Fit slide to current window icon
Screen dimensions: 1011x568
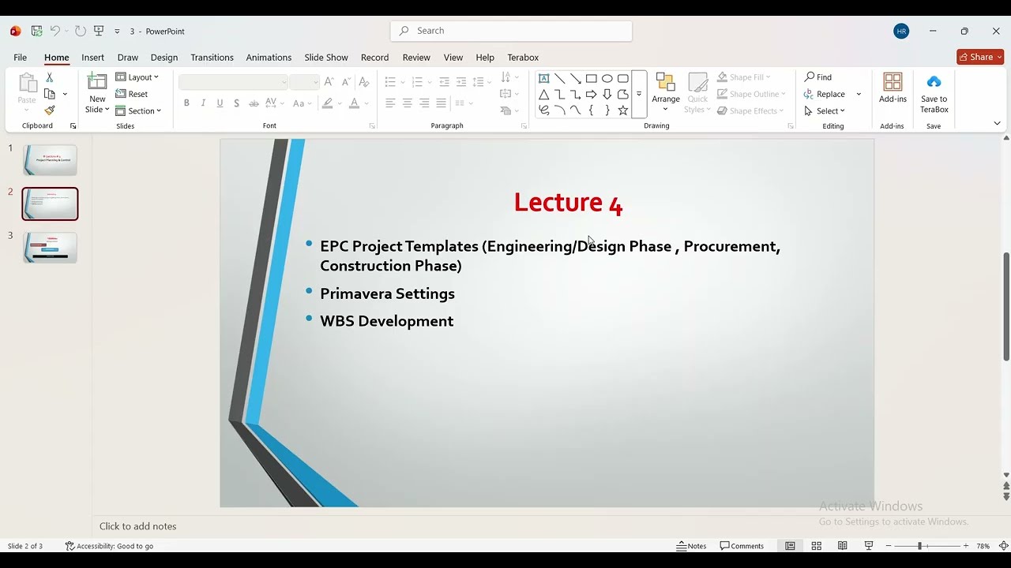click(x=1003, y=546)
